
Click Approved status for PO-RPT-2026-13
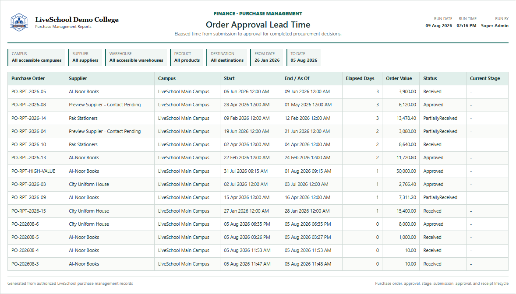click(x=433, y=157)
